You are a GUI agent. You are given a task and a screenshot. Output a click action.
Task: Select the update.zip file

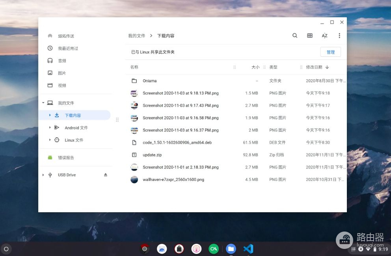pyautogui.click(x=152, y=155)
